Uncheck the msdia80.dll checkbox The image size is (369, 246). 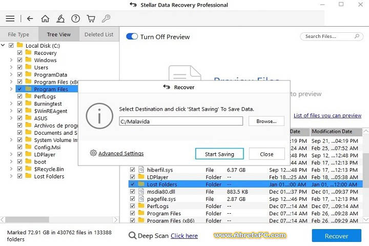(133, 191)
